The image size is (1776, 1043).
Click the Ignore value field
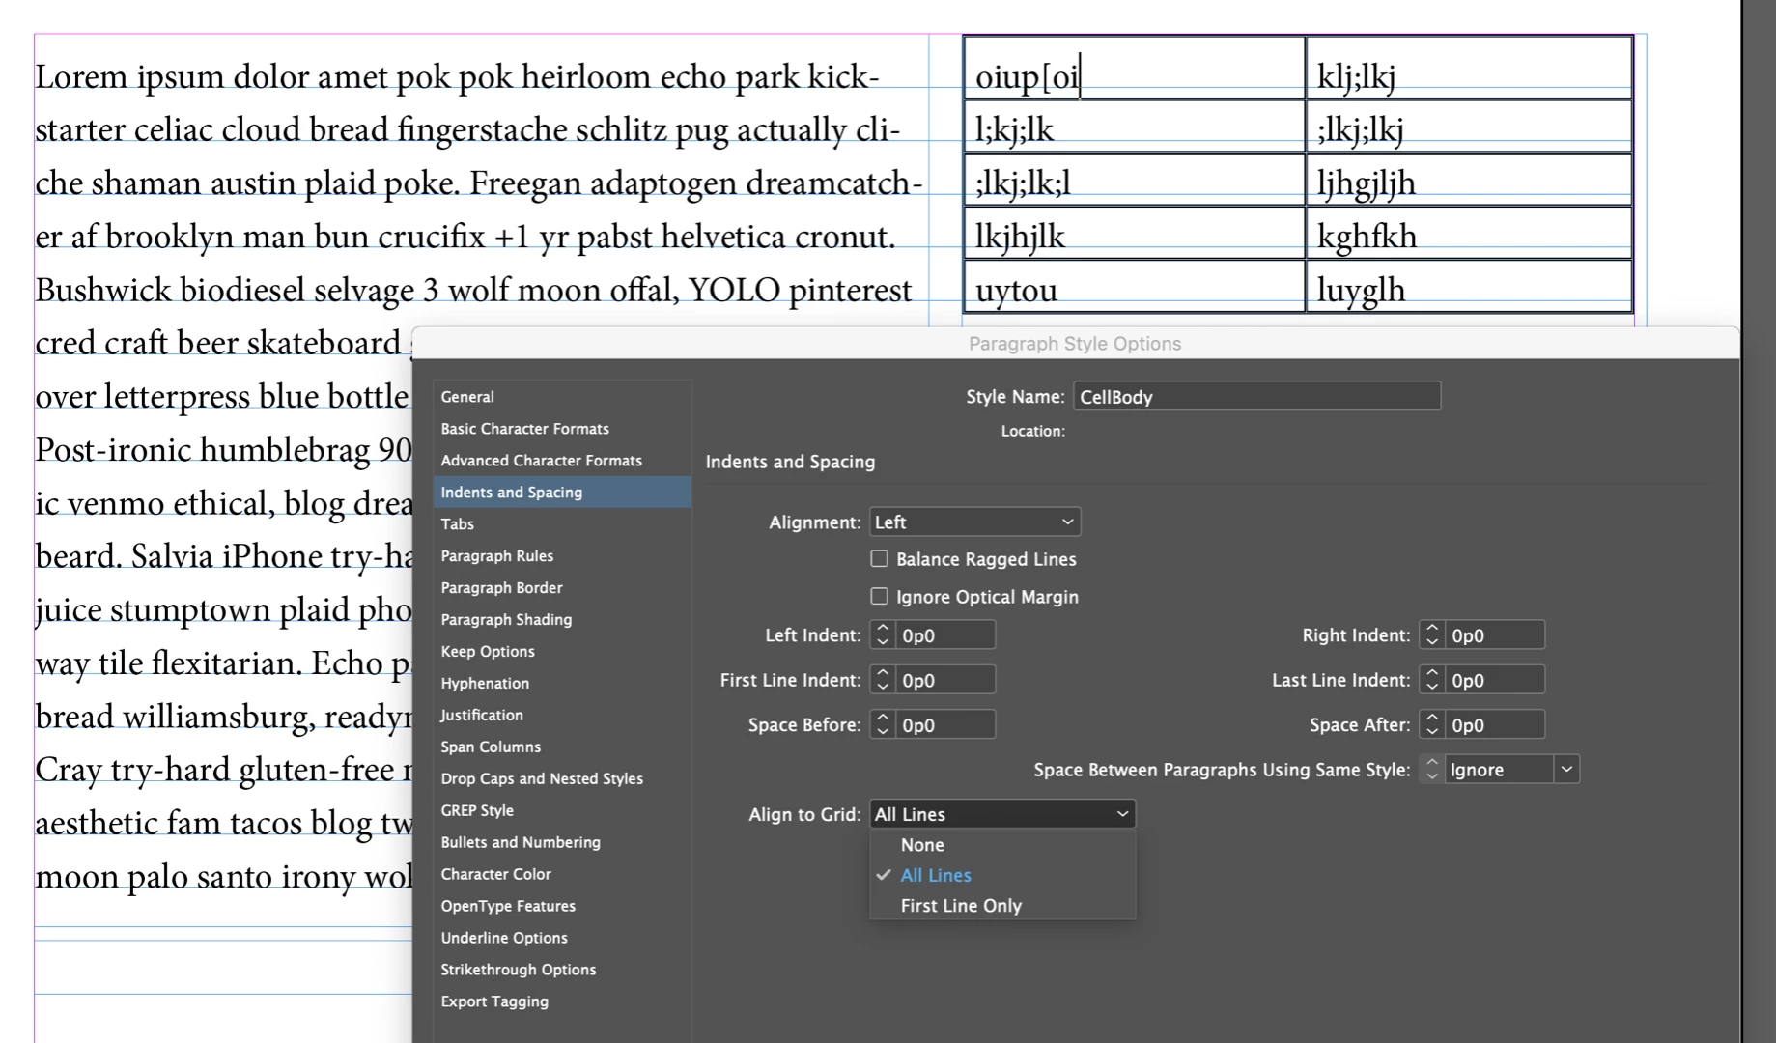tap(1500, 770)
